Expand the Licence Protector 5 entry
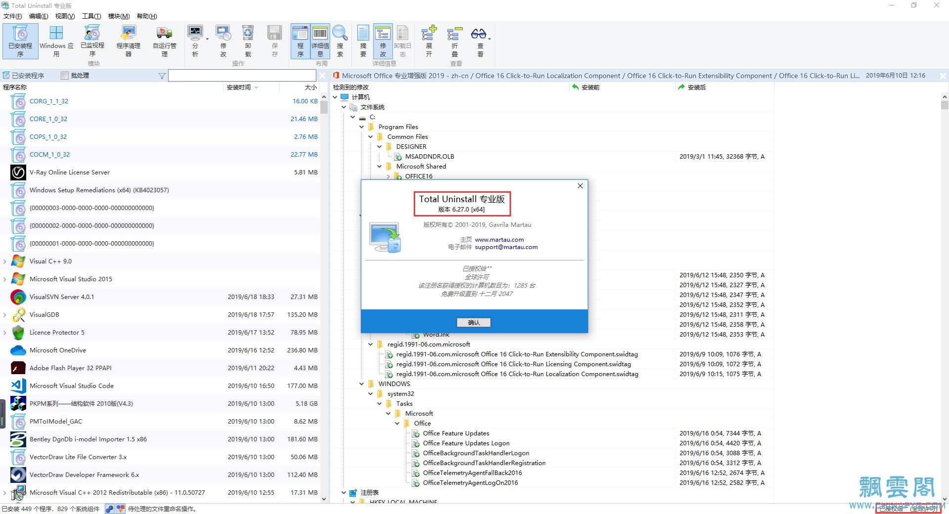The width and height of the screenshot is (949, 514). coord(5,333)
